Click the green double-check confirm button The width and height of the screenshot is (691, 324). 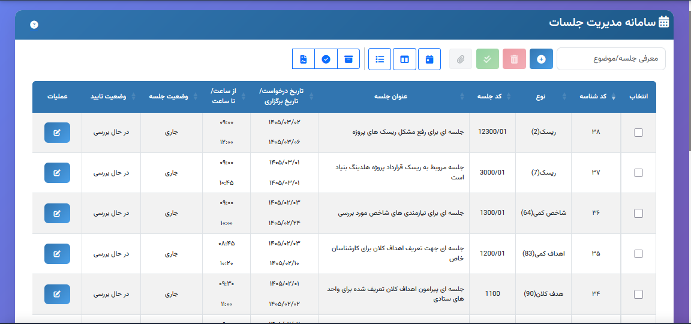pos(488,59)
